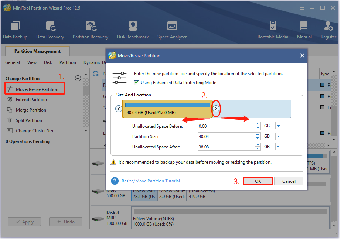The image size is (341, 239).
Task: Select E:New Volume(NTFS) on Disk 3
Action: (x=230, y=218)
